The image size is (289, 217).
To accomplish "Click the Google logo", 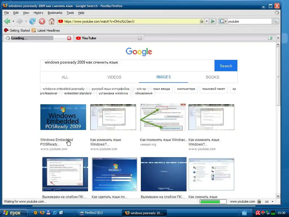I will coord(139,52).
